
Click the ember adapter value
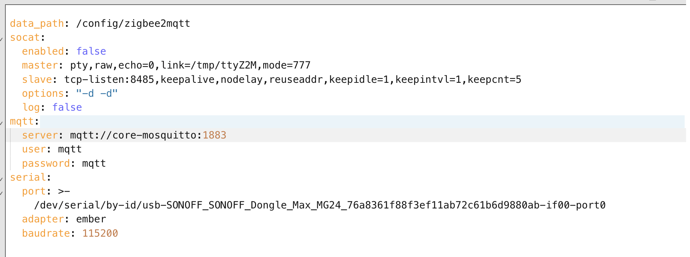[91, 219]
